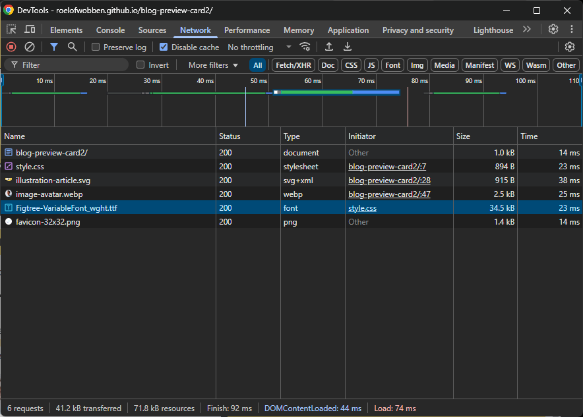Click the highlighted font request bar in timeline
Screen dimensions: 583x417
(337, 92)
